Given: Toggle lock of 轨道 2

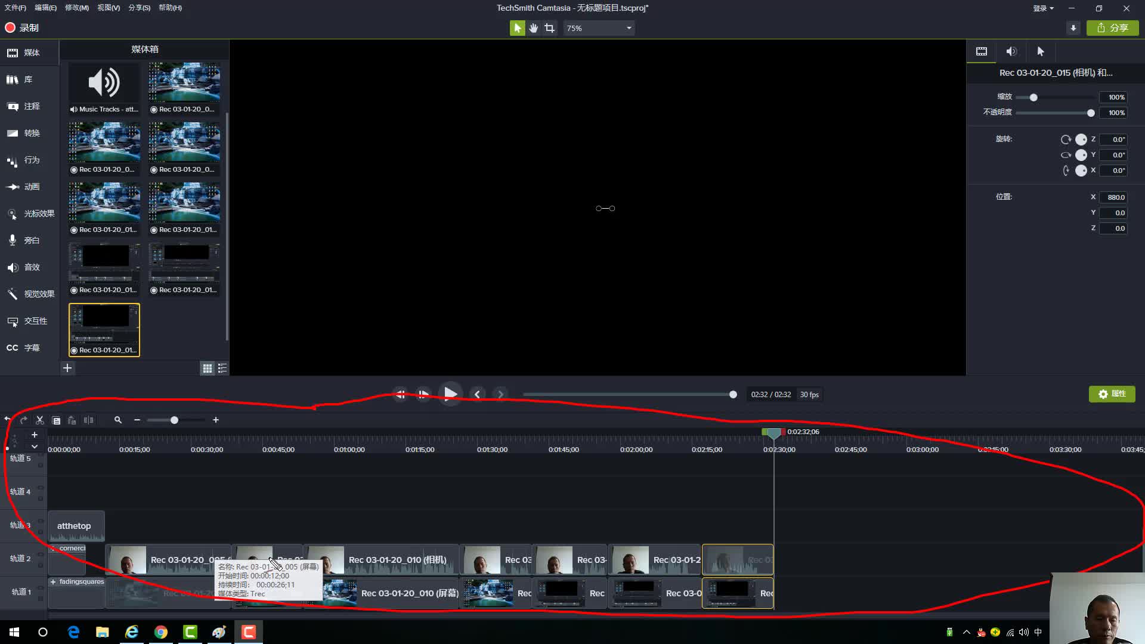Looking at the screenshot, I should coord(41,565).
